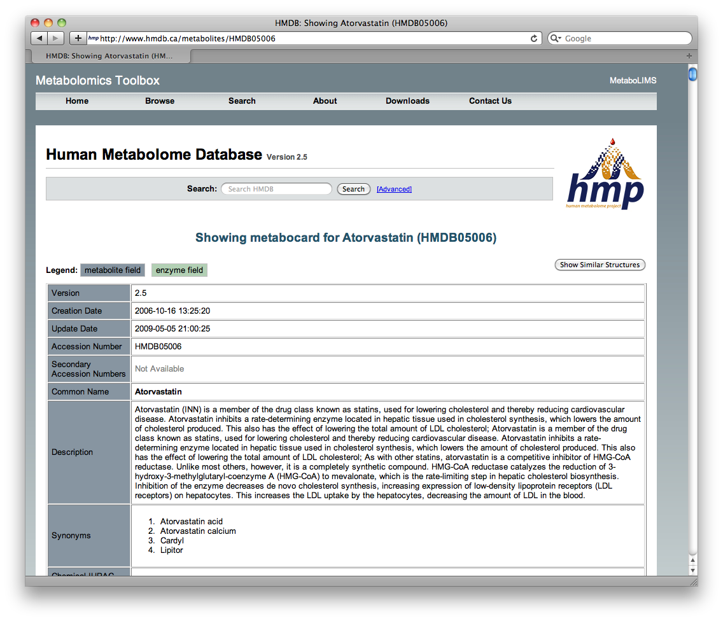The width and height of the screenshot is (723, 621).
Task: Click the Creation Date value 2006-10-16 13:25:20
Action: point(172,310)
